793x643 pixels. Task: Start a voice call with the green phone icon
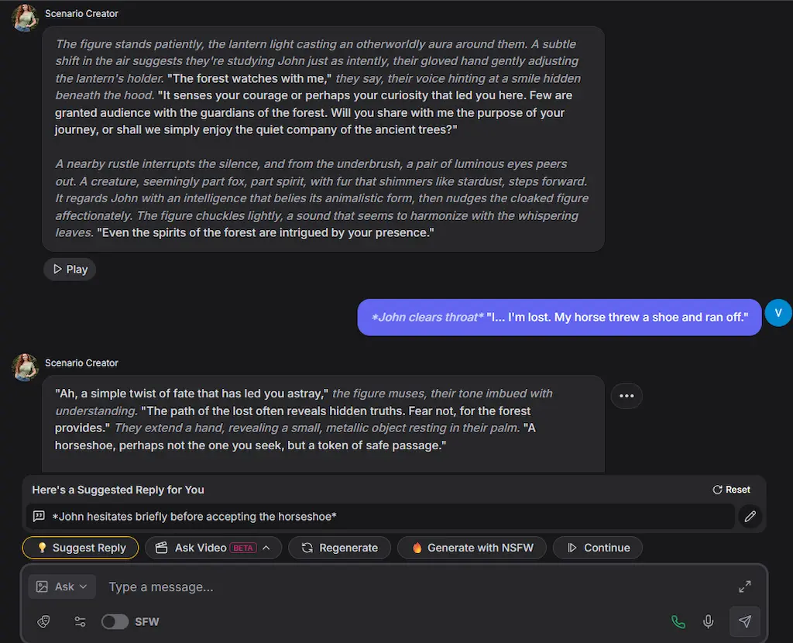[678, 621]
